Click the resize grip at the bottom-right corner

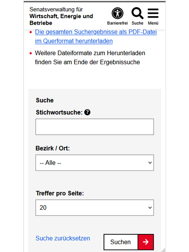point(163,250)
